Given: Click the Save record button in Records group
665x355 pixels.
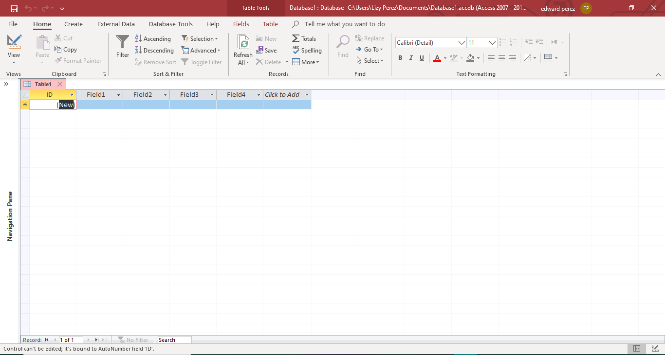Looking at the screenshot, I should tap(266, 51).
